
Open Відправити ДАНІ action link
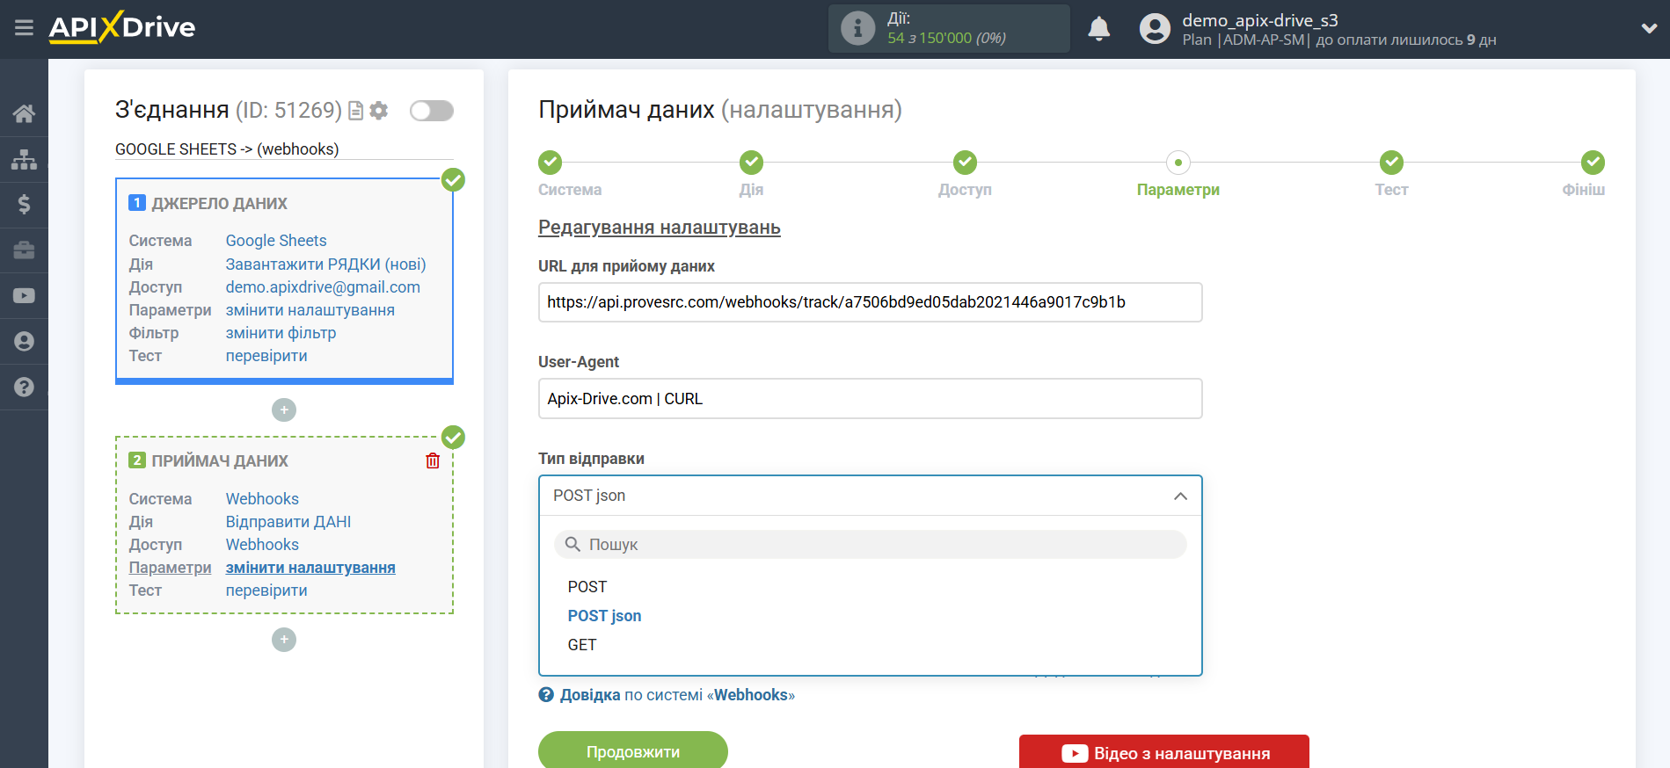coord(288,522)
